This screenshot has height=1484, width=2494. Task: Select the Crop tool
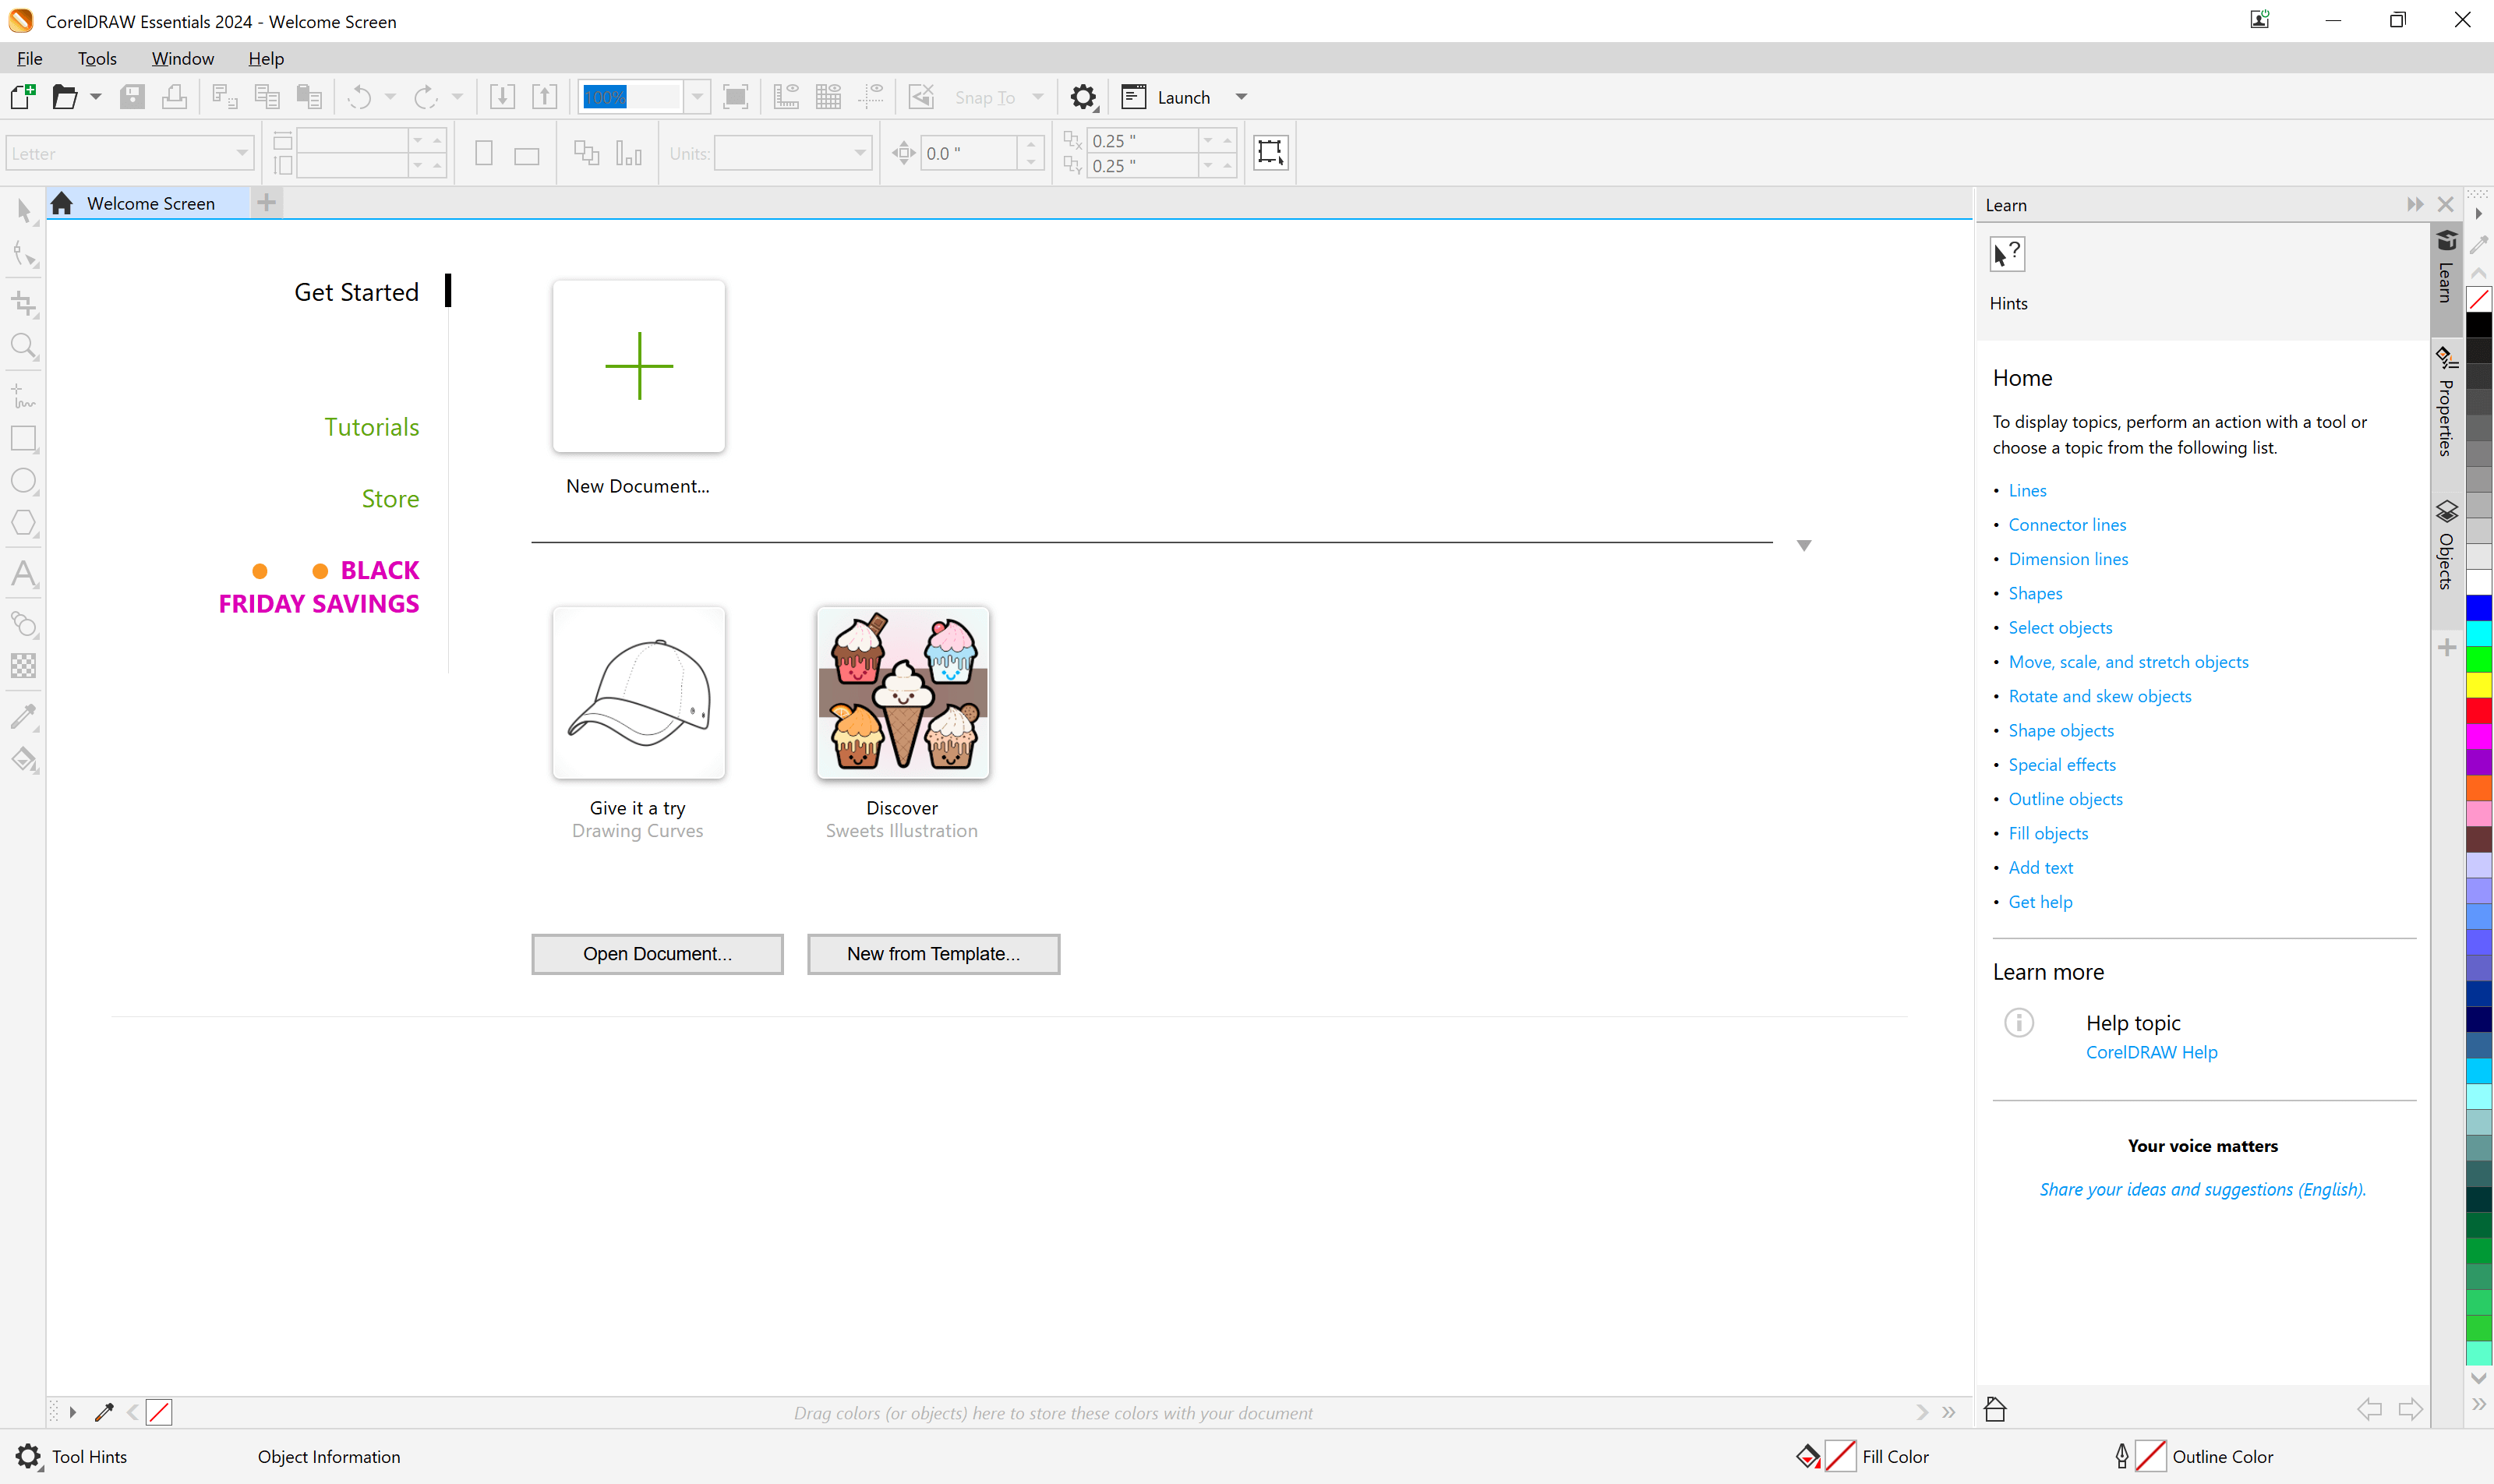[x=24, y=304]
